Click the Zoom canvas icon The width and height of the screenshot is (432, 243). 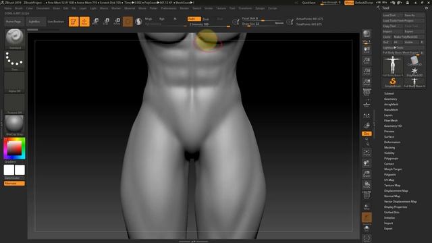pyautogui.click(x=367, y=61)
